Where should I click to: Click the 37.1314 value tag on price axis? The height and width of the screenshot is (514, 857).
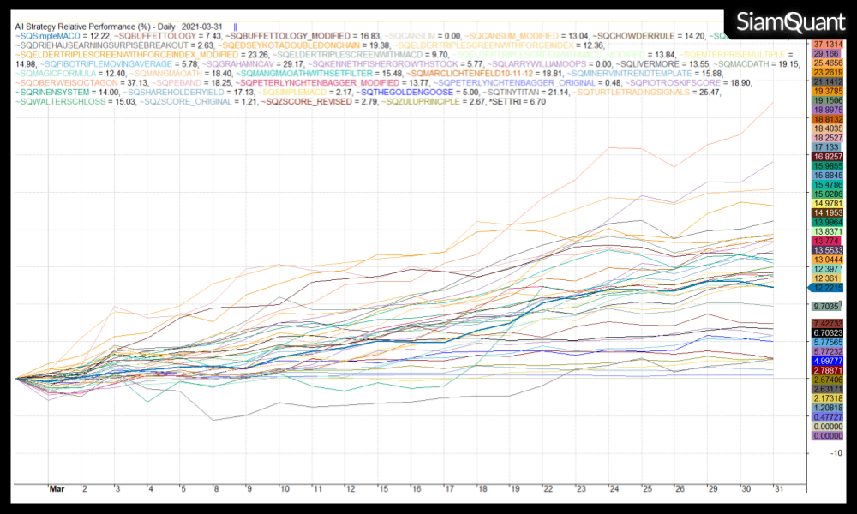point(827,43)
